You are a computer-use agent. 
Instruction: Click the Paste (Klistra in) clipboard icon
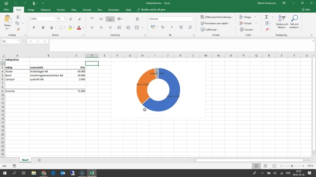[8, 19]
